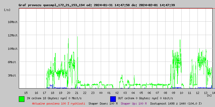
Task: Click the [h] hour unit label
Action: coord(209,95)
